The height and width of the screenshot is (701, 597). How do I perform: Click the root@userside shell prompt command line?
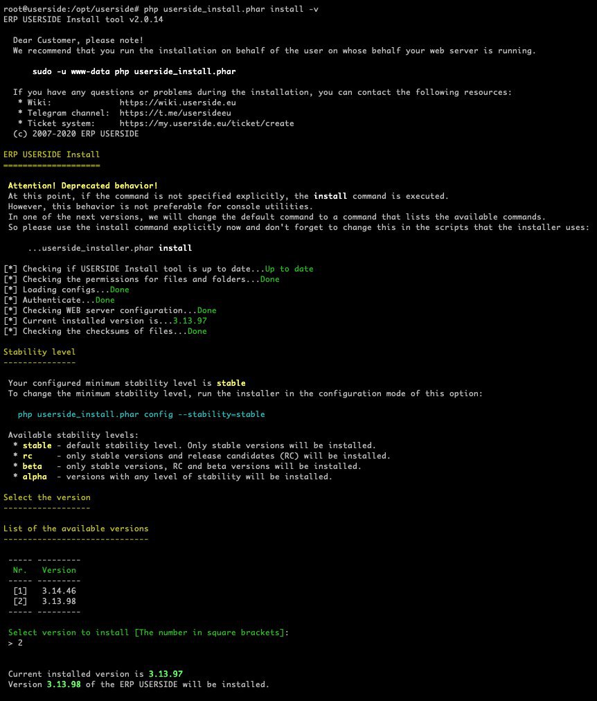(x=161, y=9)
